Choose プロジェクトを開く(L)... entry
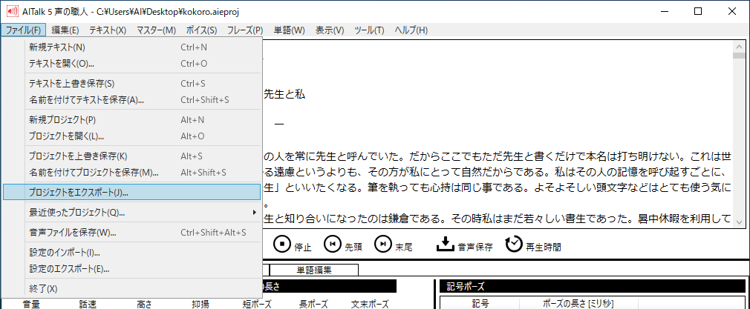This screenshot has width=750, height=309. coord(131,136)
